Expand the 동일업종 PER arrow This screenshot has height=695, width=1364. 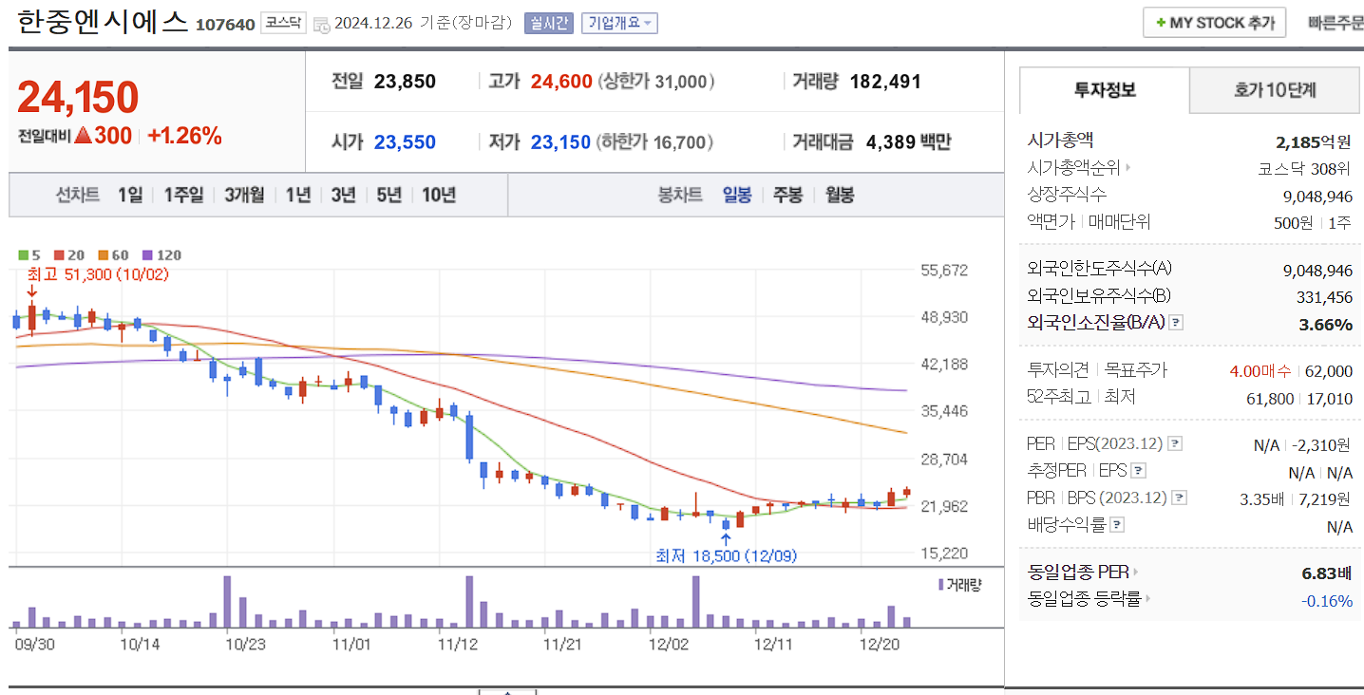1138,573
